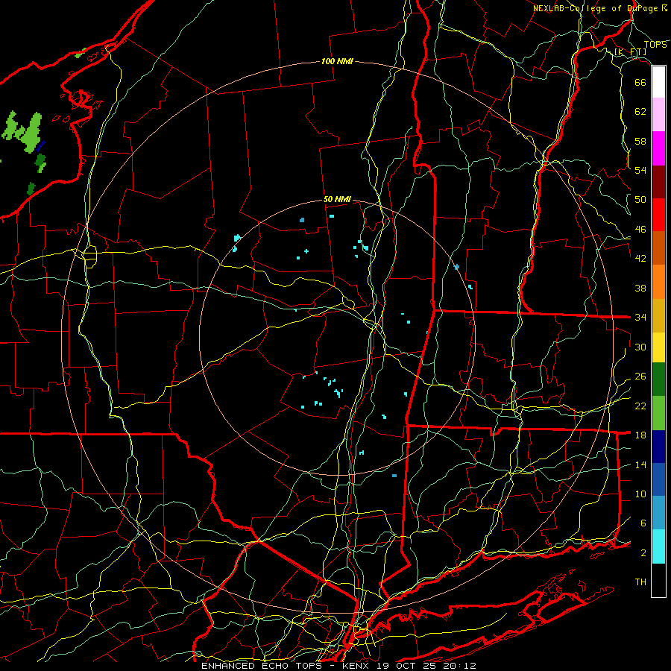
Task: Click legend value '58'
Action: click(x=640, y=141)
